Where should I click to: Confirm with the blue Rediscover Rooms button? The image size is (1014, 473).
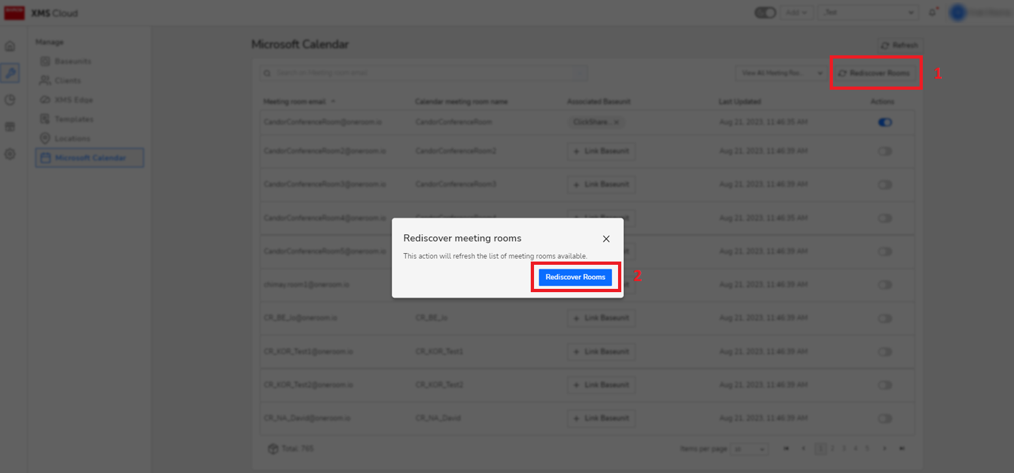tap(575, 277)
